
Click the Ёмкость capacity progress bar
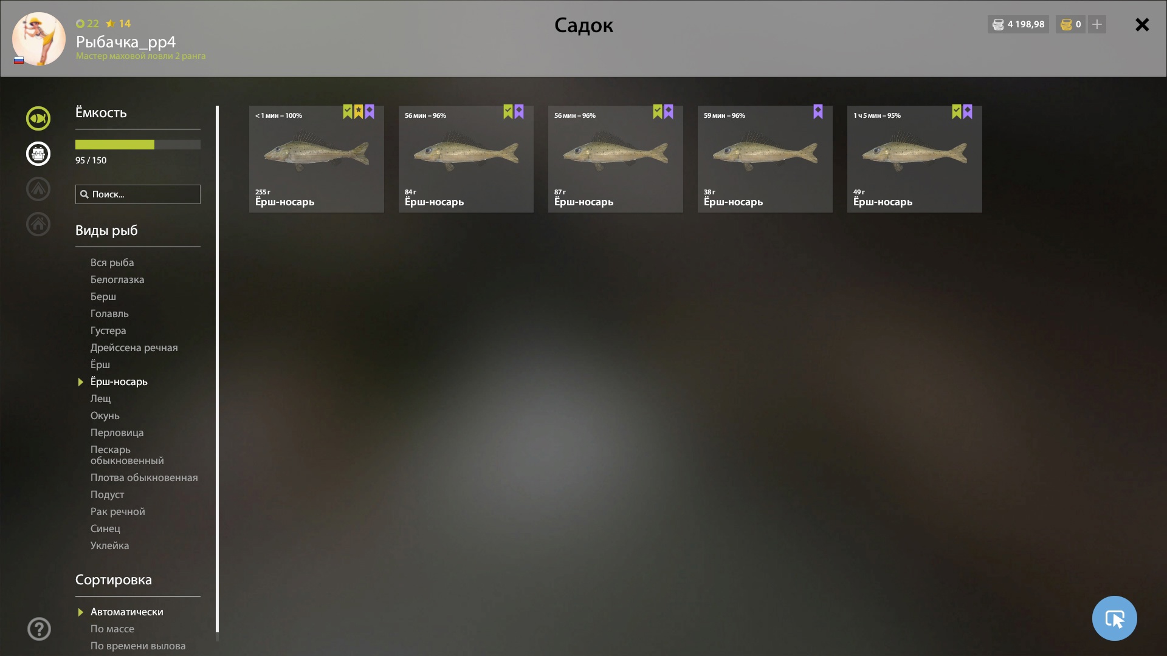coord(138,145)
